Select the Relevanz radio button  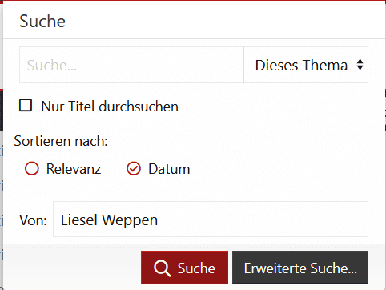click(x=32, y=169)
